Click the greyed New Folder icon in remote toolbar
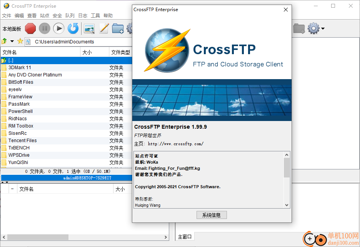The image size is (360, 247). (x=299, y=29)
